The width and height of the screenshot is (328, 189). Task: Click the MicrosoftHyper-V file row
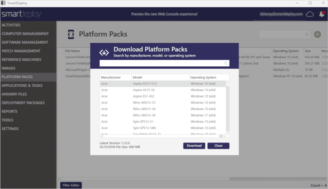(78, 70)
